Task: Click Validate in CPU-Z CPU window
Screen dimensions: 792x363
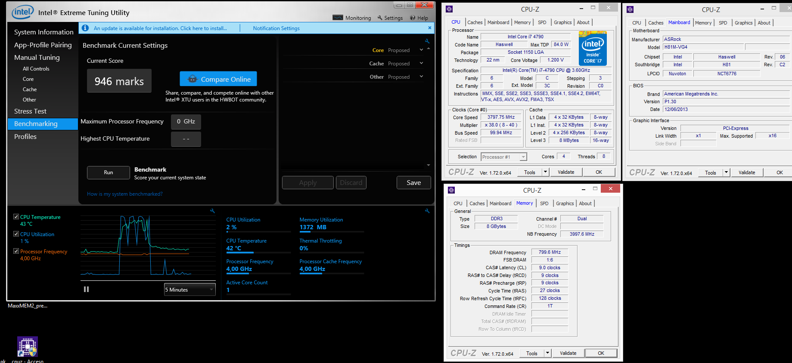Action: (x=566, y=172)
